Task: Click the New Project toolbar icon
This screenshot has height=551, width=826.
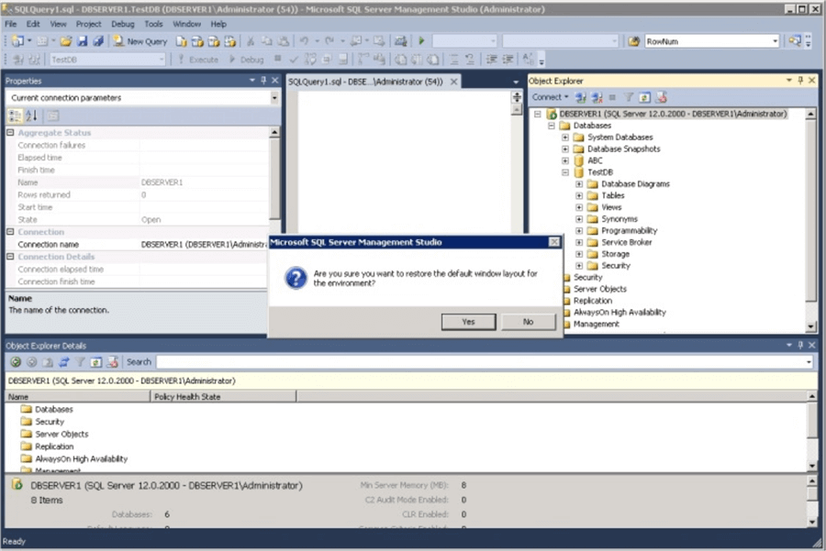Action: tap(18, 41)
